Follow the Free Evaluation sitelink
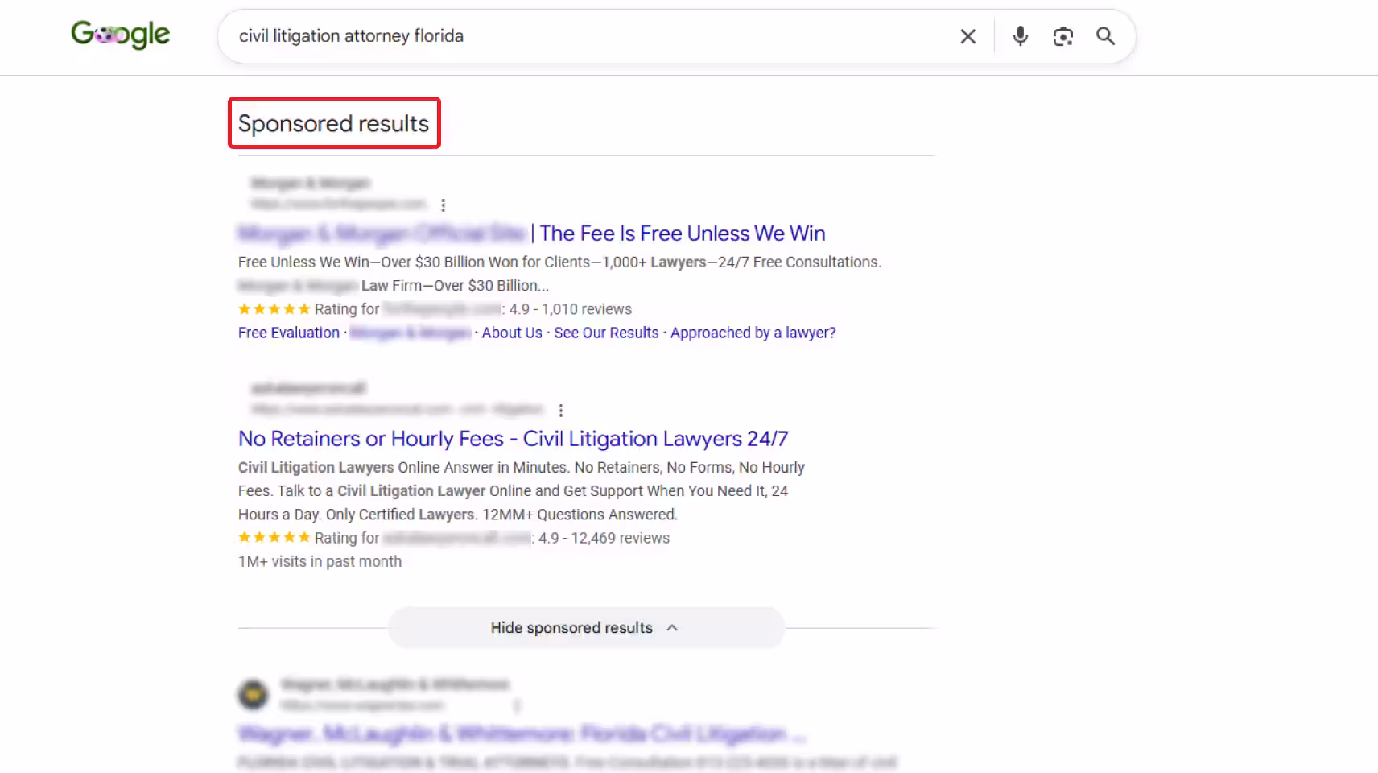 289,333
